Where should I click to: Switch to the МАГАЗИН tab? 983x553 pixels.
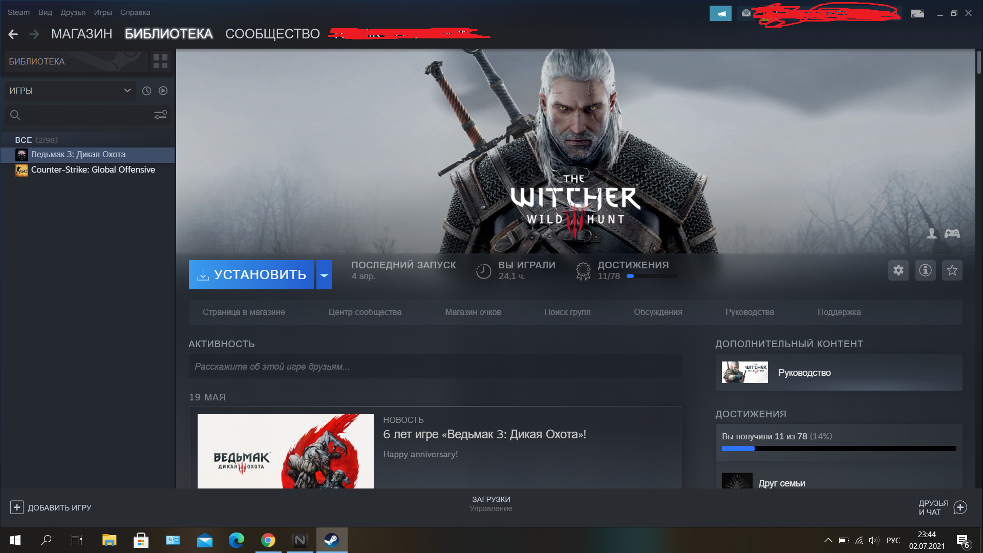(81, 34)
